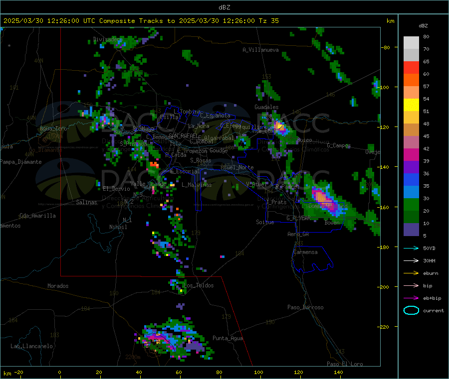Image resolution: width=449 pixels, height=379 pixels.
Task: Click the '100' tick on horizontal km axis
Action: pos(258,372)
